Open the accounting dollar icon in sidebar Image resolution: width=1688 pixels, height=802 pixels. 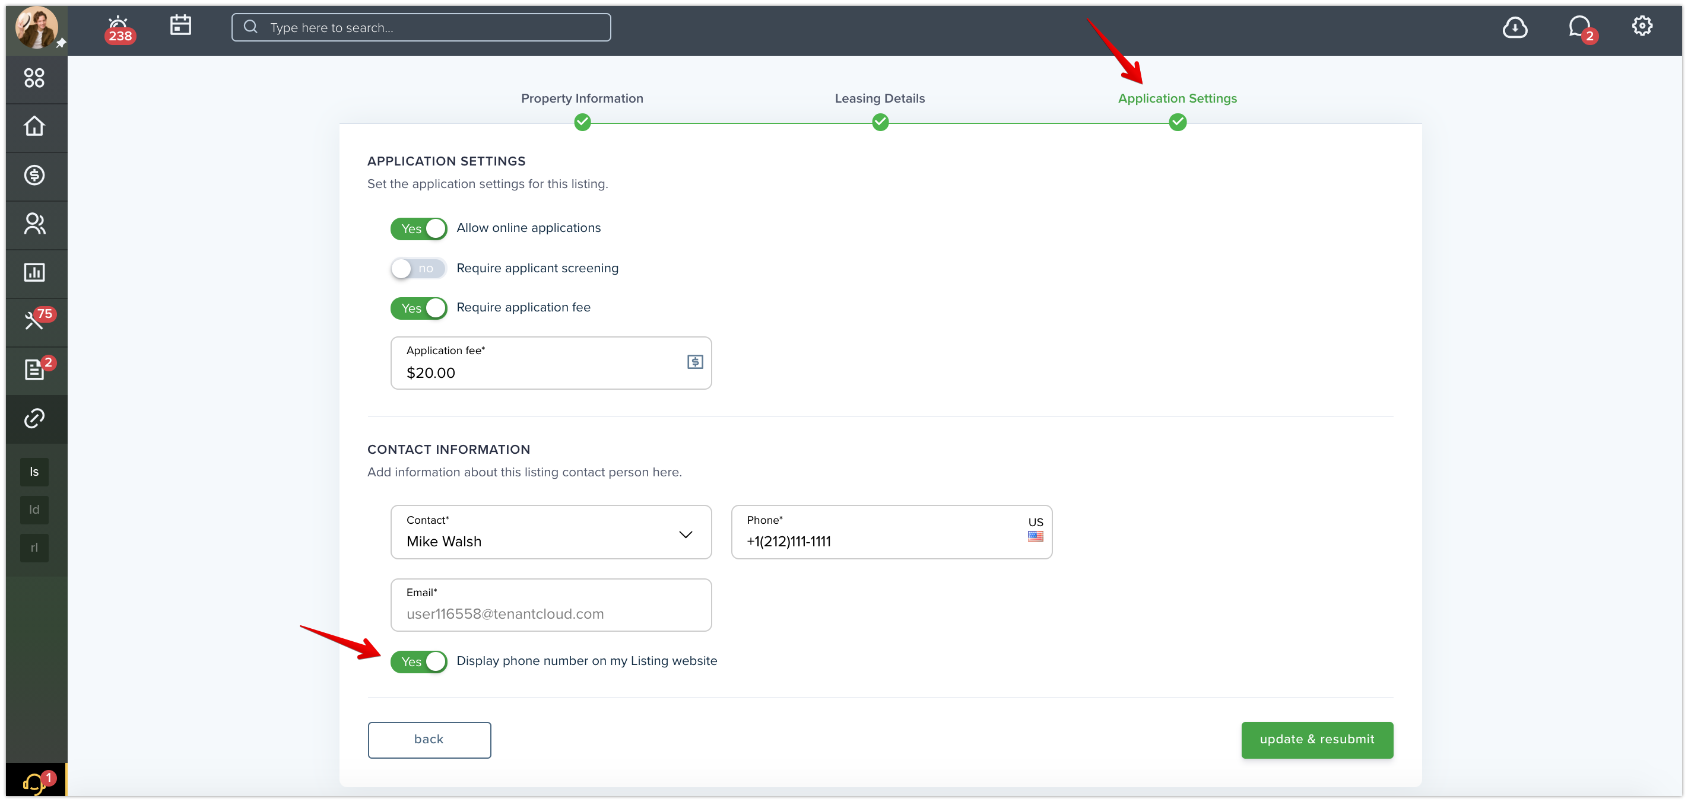coord(34,175)
